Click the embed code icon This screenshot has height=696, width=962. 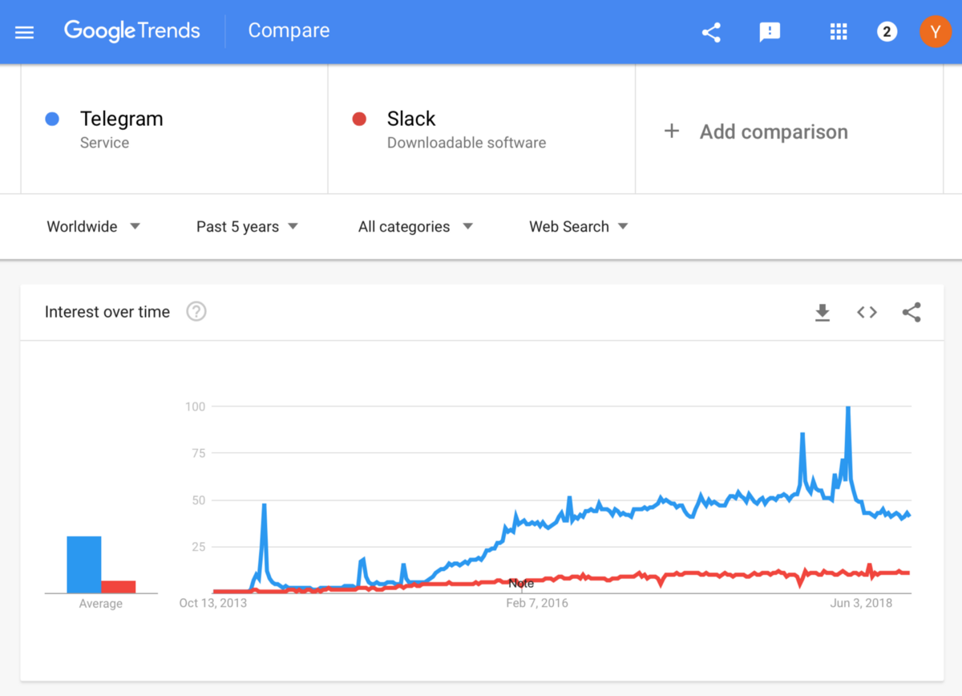tap(867, 313)
